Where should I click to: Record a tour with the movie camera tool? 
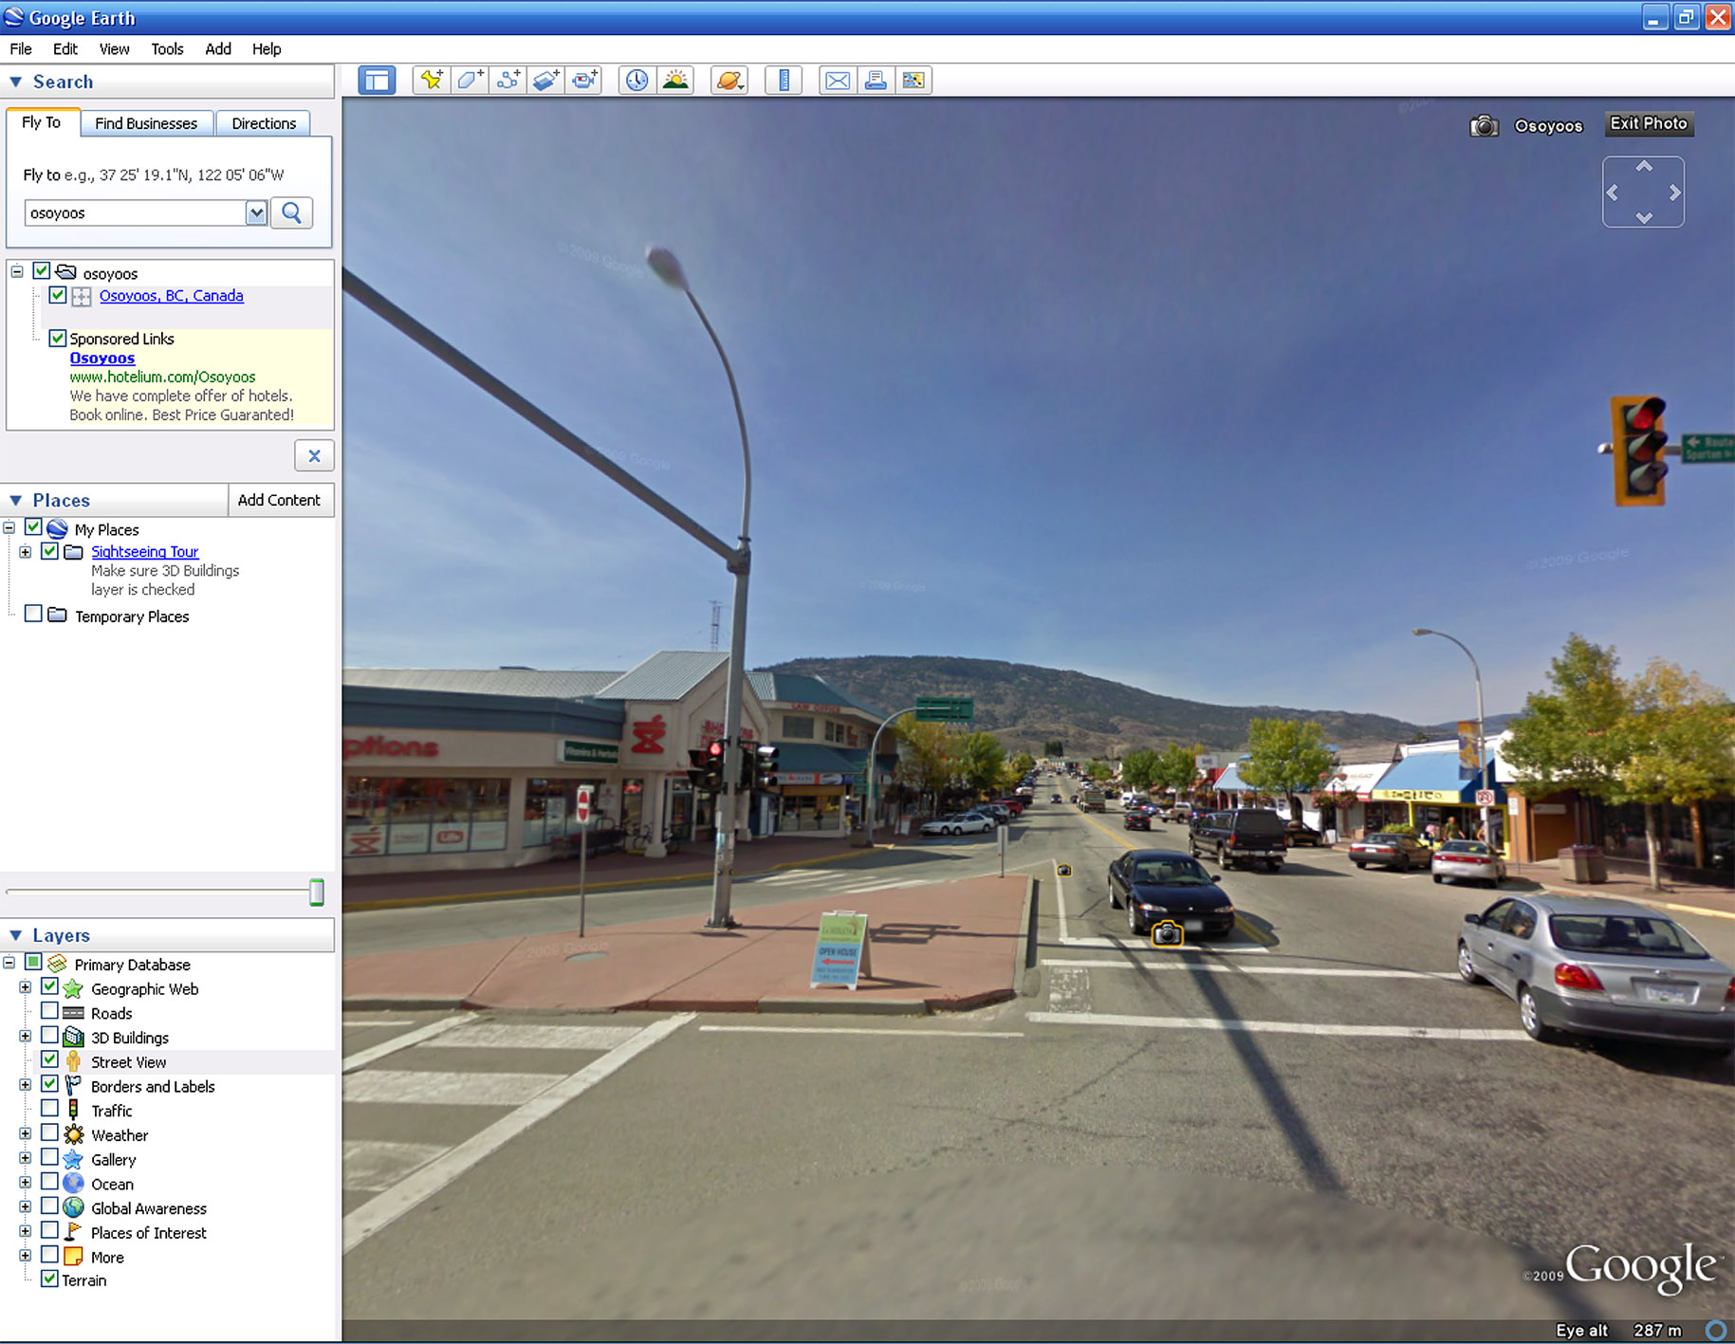tap(583, 80)
